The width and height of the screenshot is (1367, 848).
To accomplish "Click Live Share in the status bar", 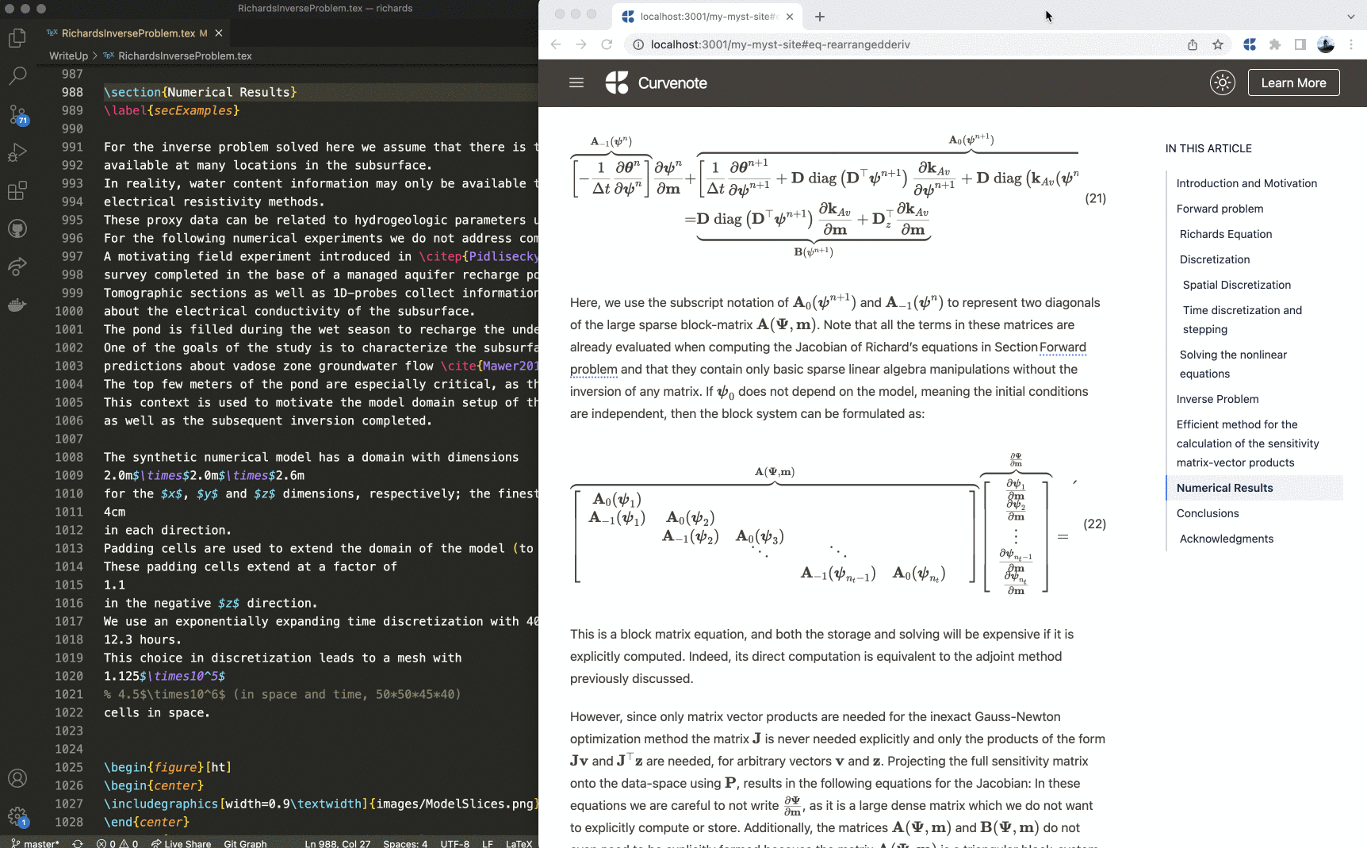I will tap(181, 843).
